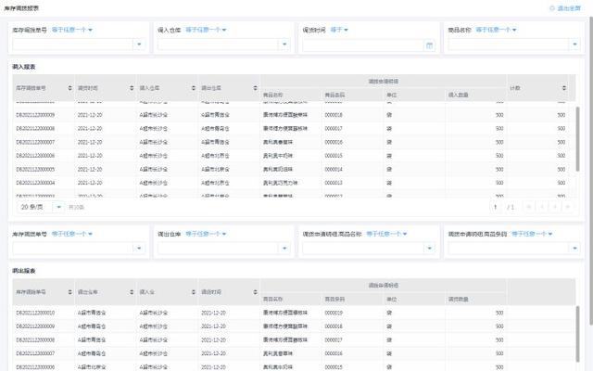Image resolution: width=593 pixels, height=371 pixels.
Task: Click 商品条码 column header in 调出报表
Action: tap(334, 299)
